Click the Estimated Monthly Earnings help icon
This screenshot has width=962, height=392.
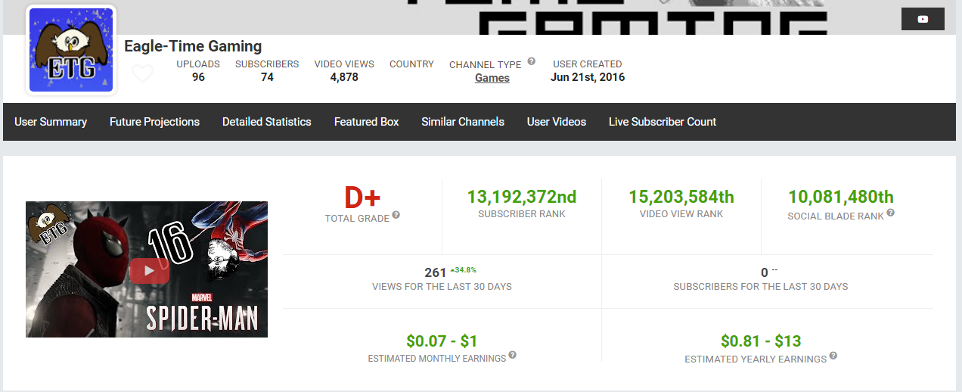click(513, 355)
